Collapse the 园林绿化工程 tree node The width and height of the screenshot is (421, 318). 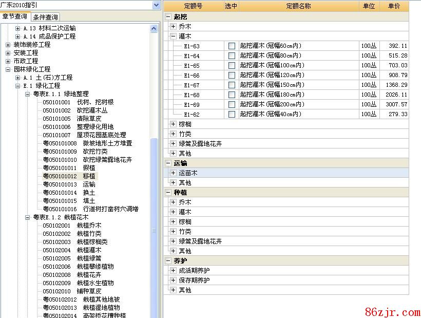tap(8, 69)
